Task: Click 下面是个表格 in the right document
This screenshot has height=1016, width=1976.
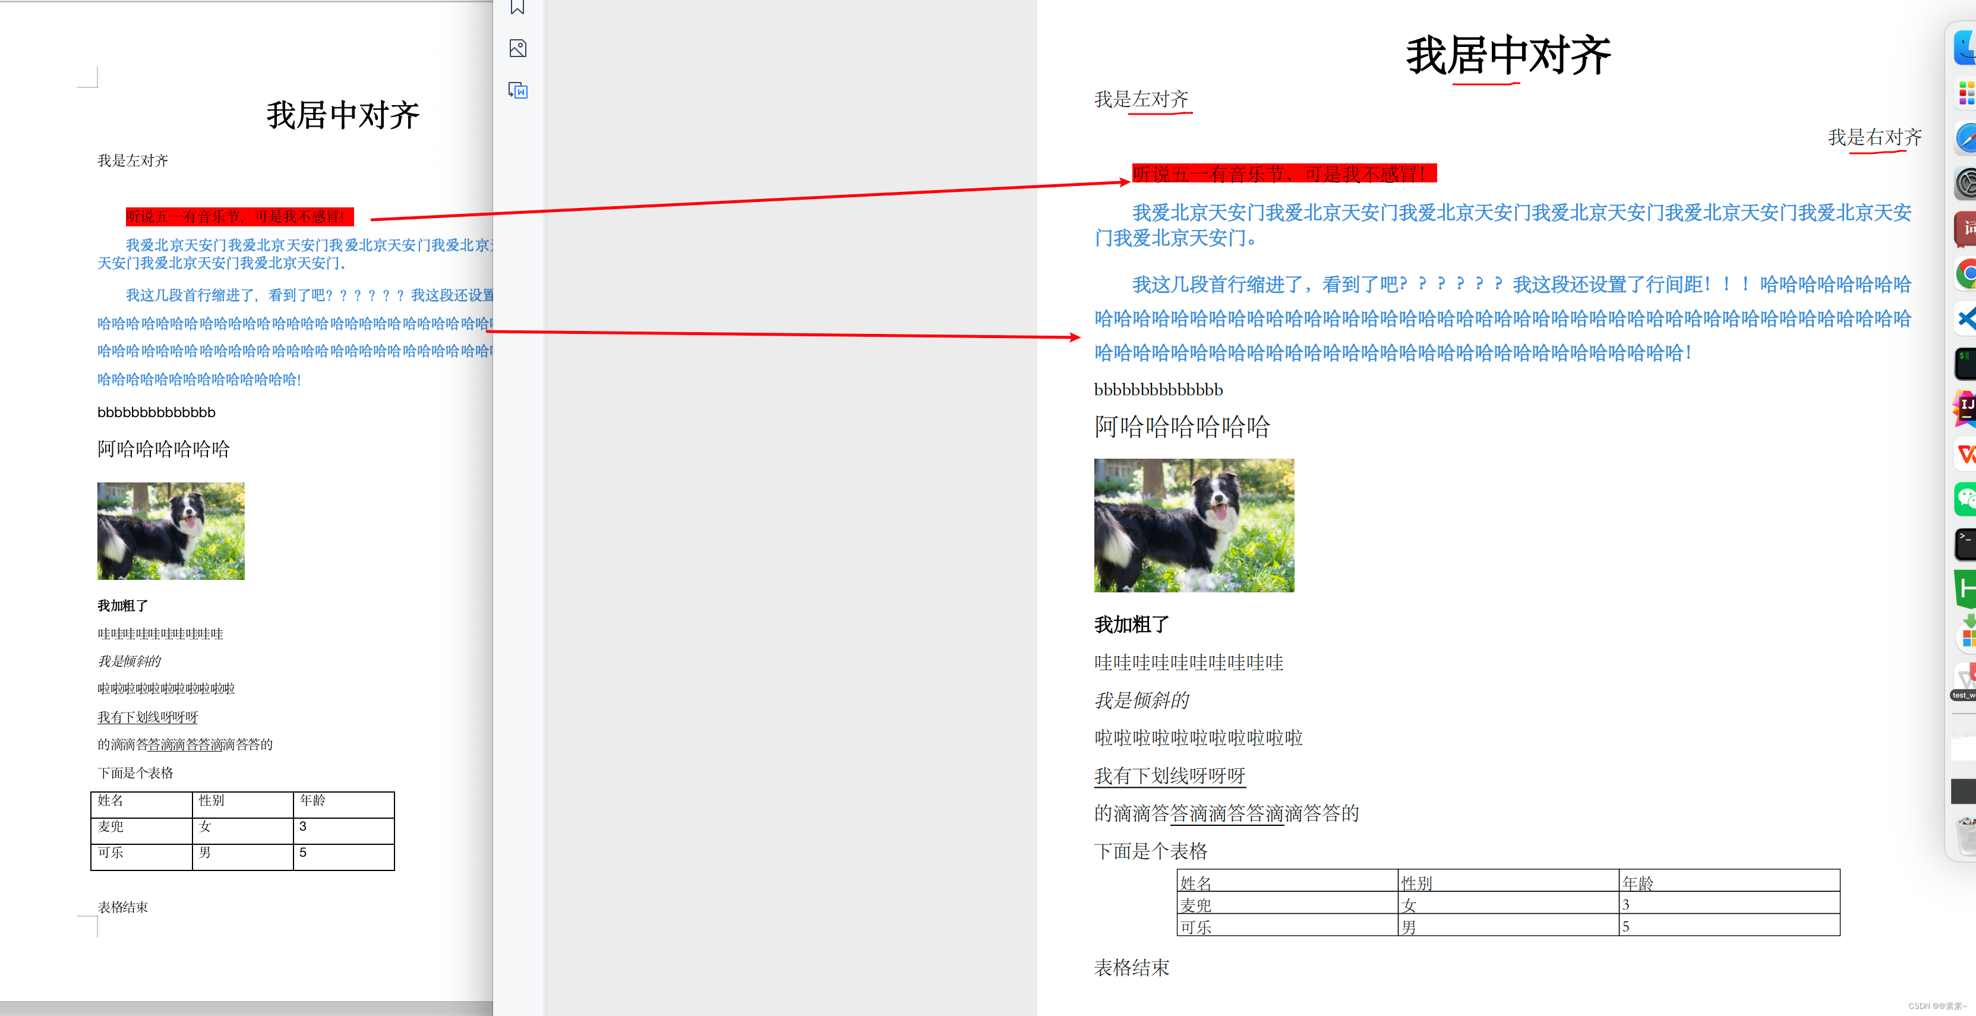Action: tap(1151, 851)
